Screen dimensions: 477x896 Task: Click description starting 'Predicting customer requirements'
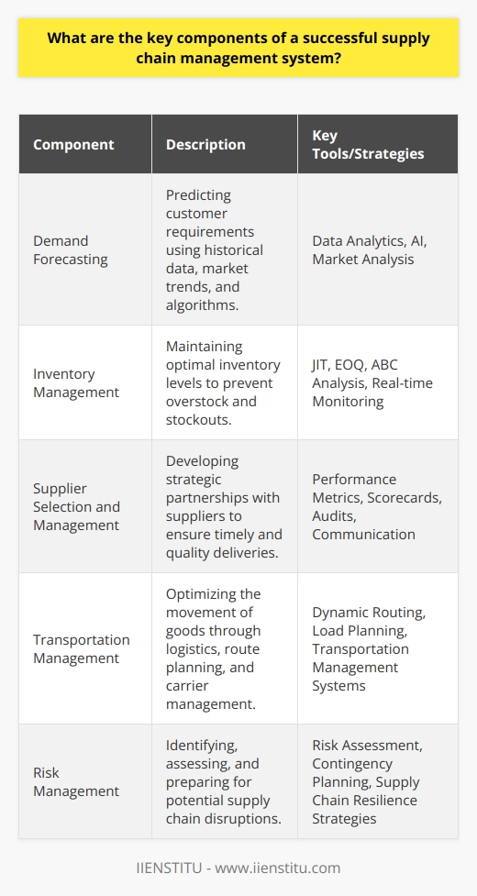coord(225,249)
